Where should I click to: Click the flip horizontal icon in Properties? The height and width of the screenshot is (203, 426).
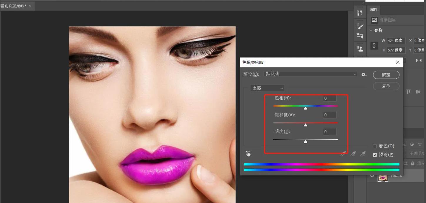click(419, 60)
